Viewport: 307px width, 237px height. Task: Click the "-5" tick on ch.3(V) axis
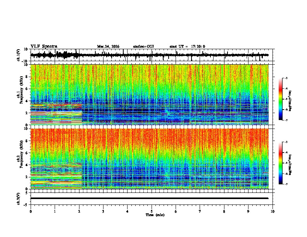26,205
